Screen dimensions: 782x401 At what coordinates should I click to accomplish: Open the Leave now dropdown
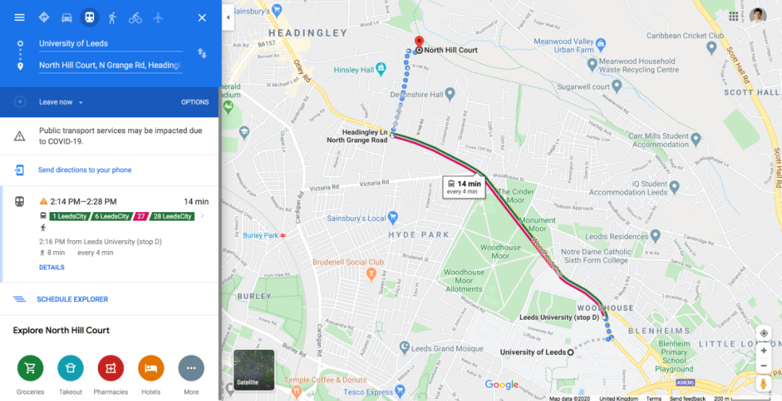(61, 102)
